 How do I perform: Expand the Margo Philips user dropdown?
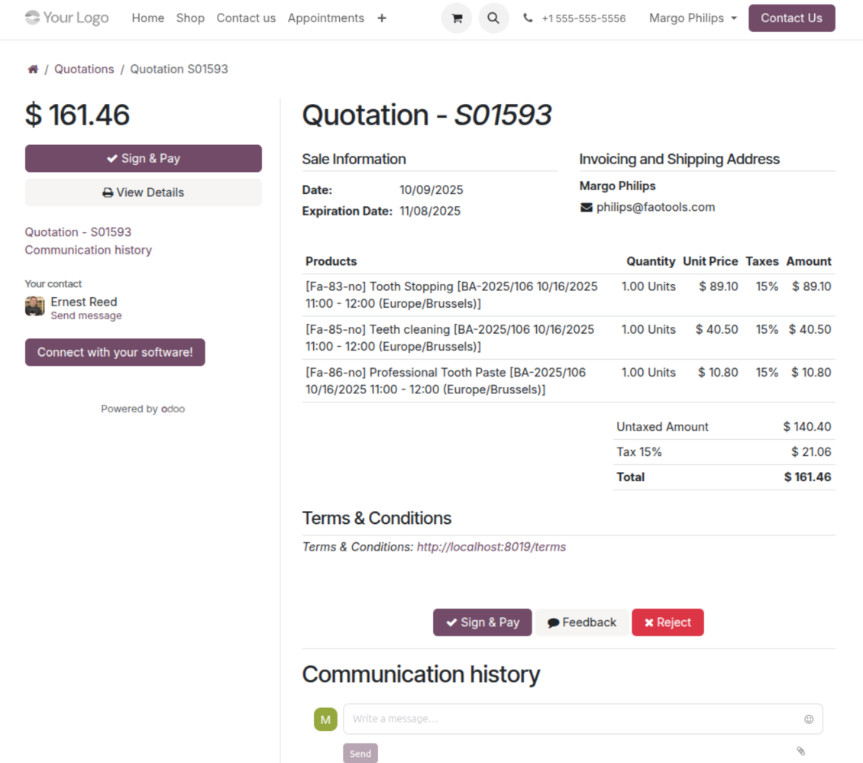pyautogui.click(x=693, y=18)
